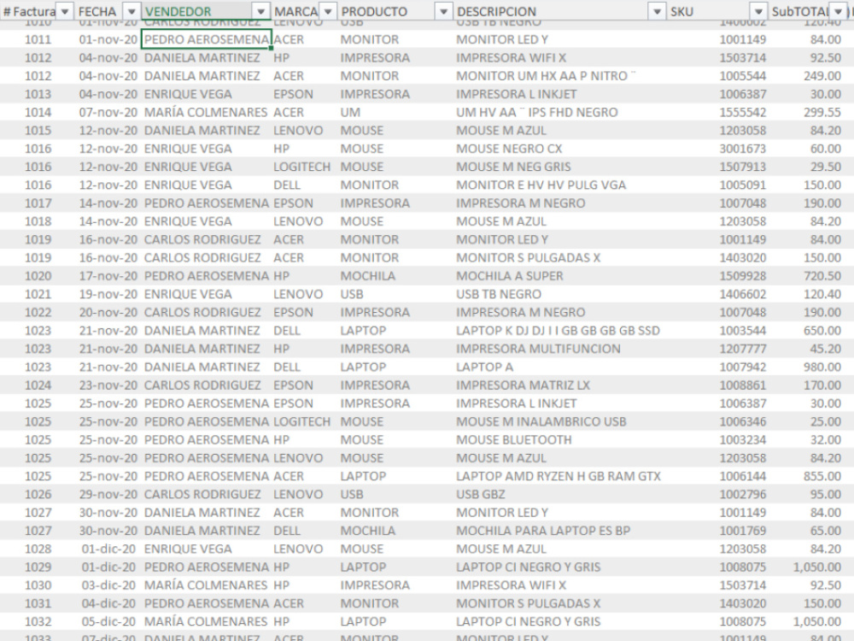Select LAPTOP AMD RYZEN H GB RAM GTX cell
854x641 pixels.
[559, 476]
